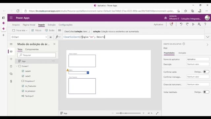Open the hamburger menu in left rail

(x=11, y=44)
